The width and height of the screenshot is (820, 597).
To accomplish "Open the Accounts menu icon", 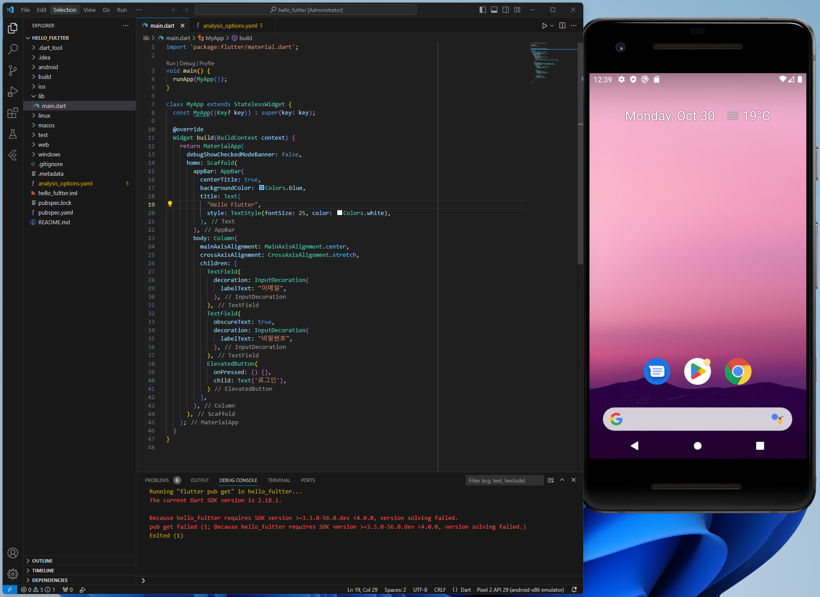I will click(13, 553).
